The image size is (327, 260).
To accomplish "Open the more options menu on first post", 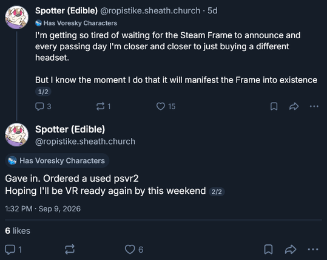I will 314,106.
